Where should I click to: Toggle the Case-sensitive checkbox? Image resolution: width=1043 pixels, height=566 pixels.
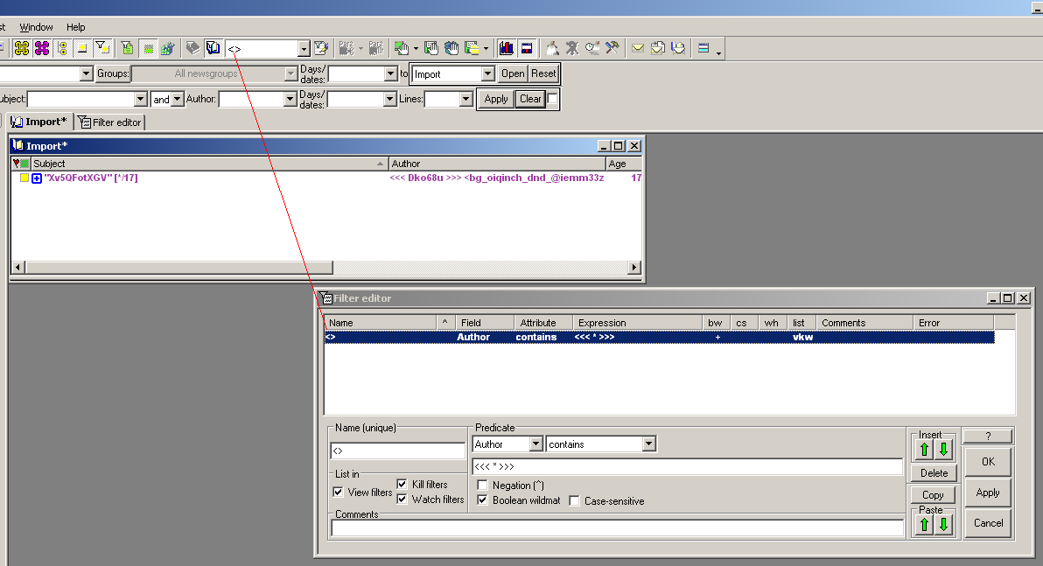575,501
